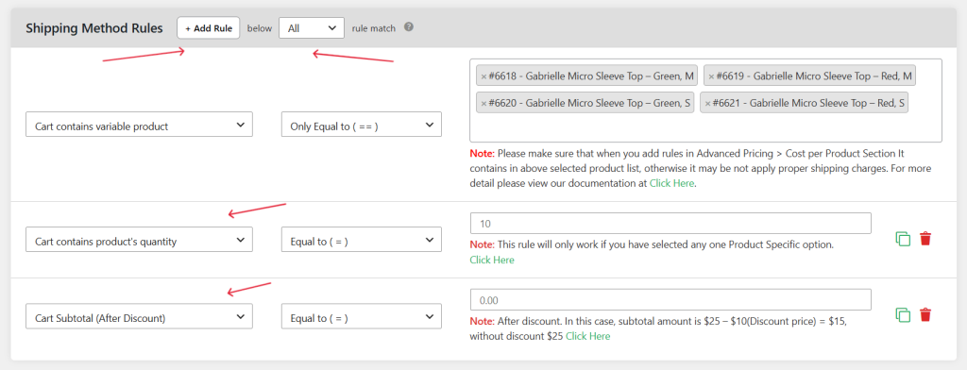Click the + Add Rule button
This screenshot has height=370, width=967.
point(208,27)
